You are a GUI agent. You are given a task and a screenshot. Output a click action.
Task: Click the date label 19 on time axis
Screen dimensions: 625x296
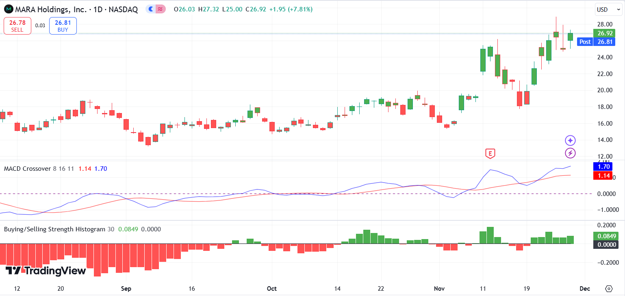[526, 289]
